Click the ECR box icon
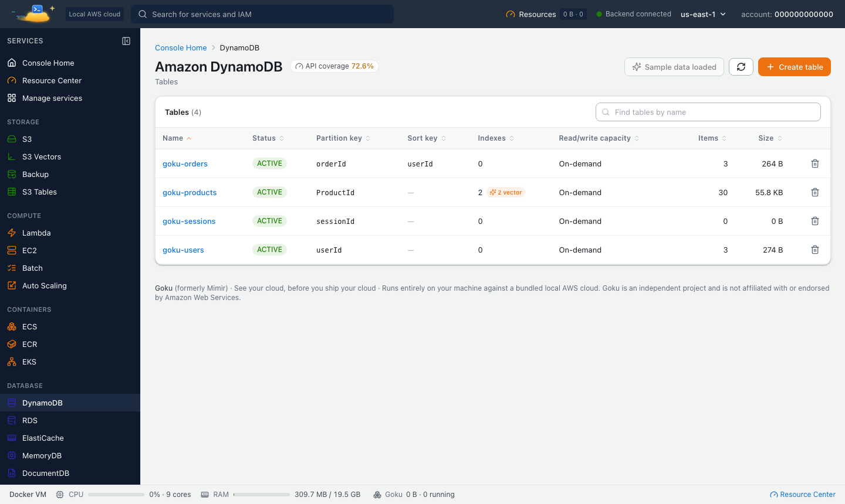Image resolution: width=845 pixels, height=504 pixels. [x=12, y=344]
